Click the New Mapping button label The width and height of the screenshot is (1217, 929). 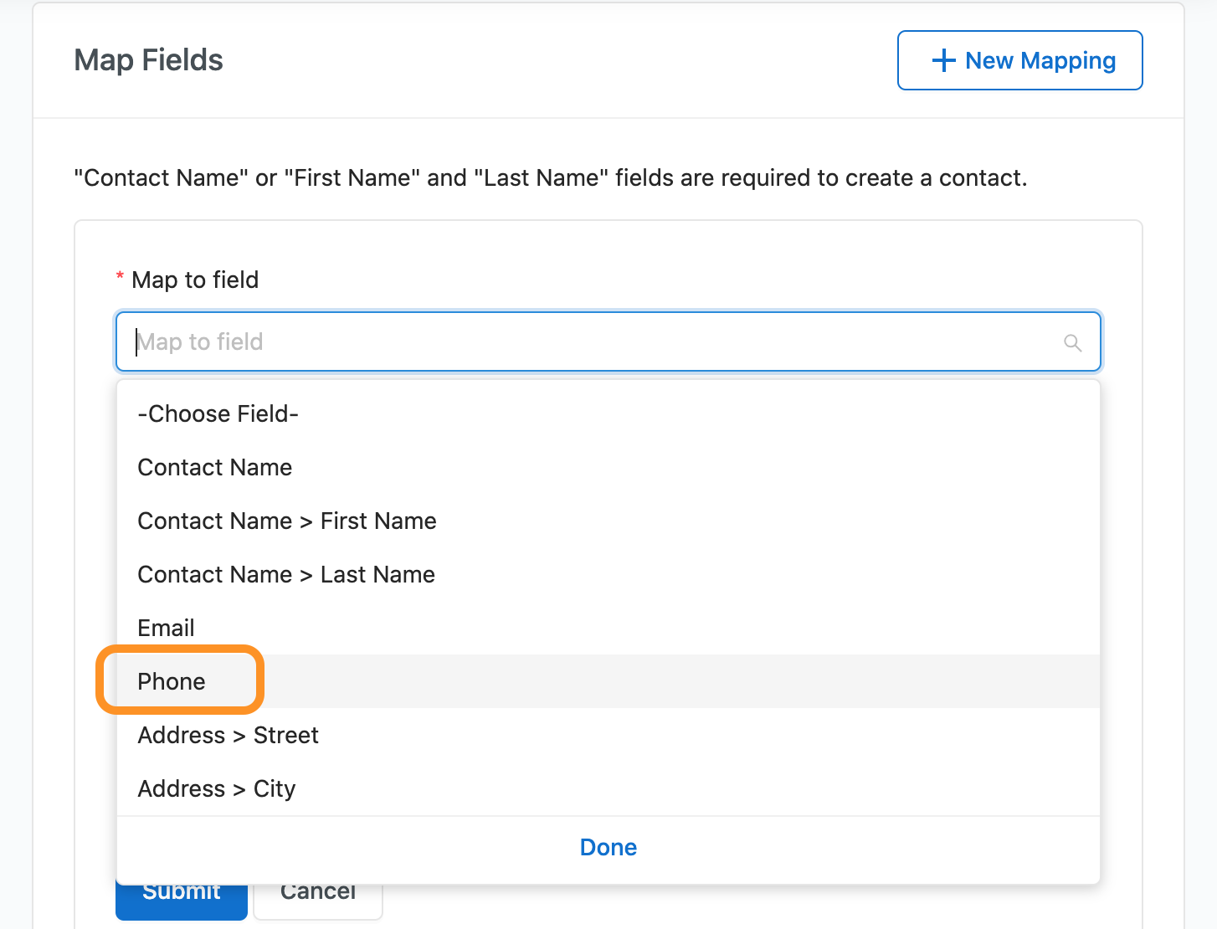point(1040,60)
